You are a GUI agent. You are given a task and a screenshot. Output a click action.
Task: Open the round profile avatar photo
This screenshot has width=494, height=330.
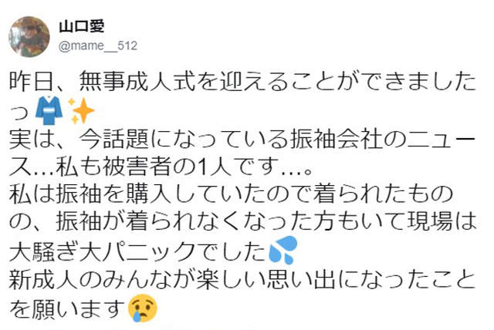[29, 36]
